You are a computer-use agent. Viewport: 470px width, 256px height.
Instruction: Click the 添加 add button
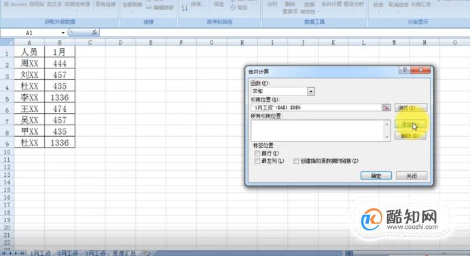point(410,124)
